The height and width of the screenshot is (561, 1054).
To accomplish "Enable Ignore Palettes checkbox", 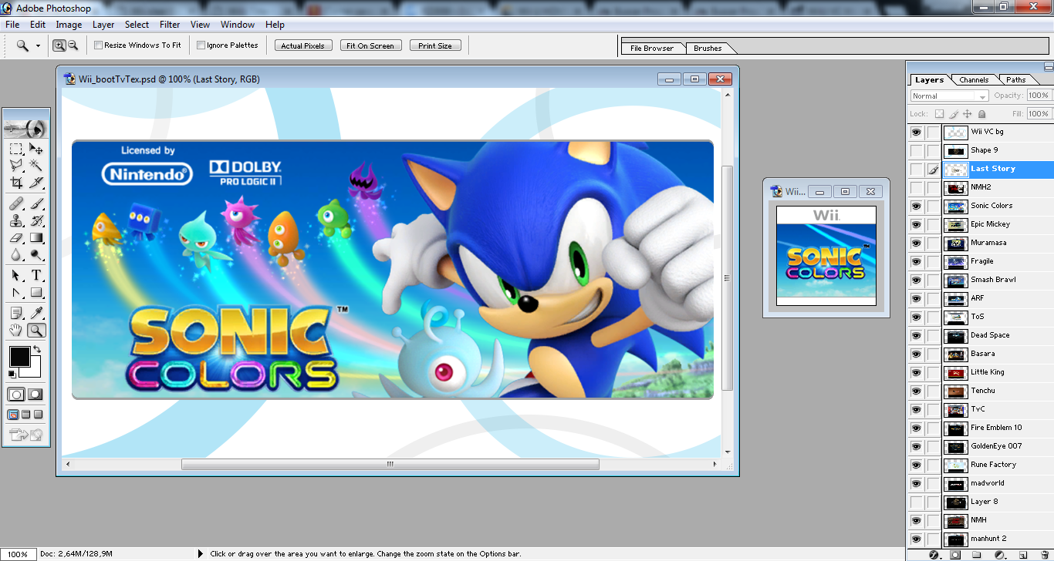I will coord(201,45).
